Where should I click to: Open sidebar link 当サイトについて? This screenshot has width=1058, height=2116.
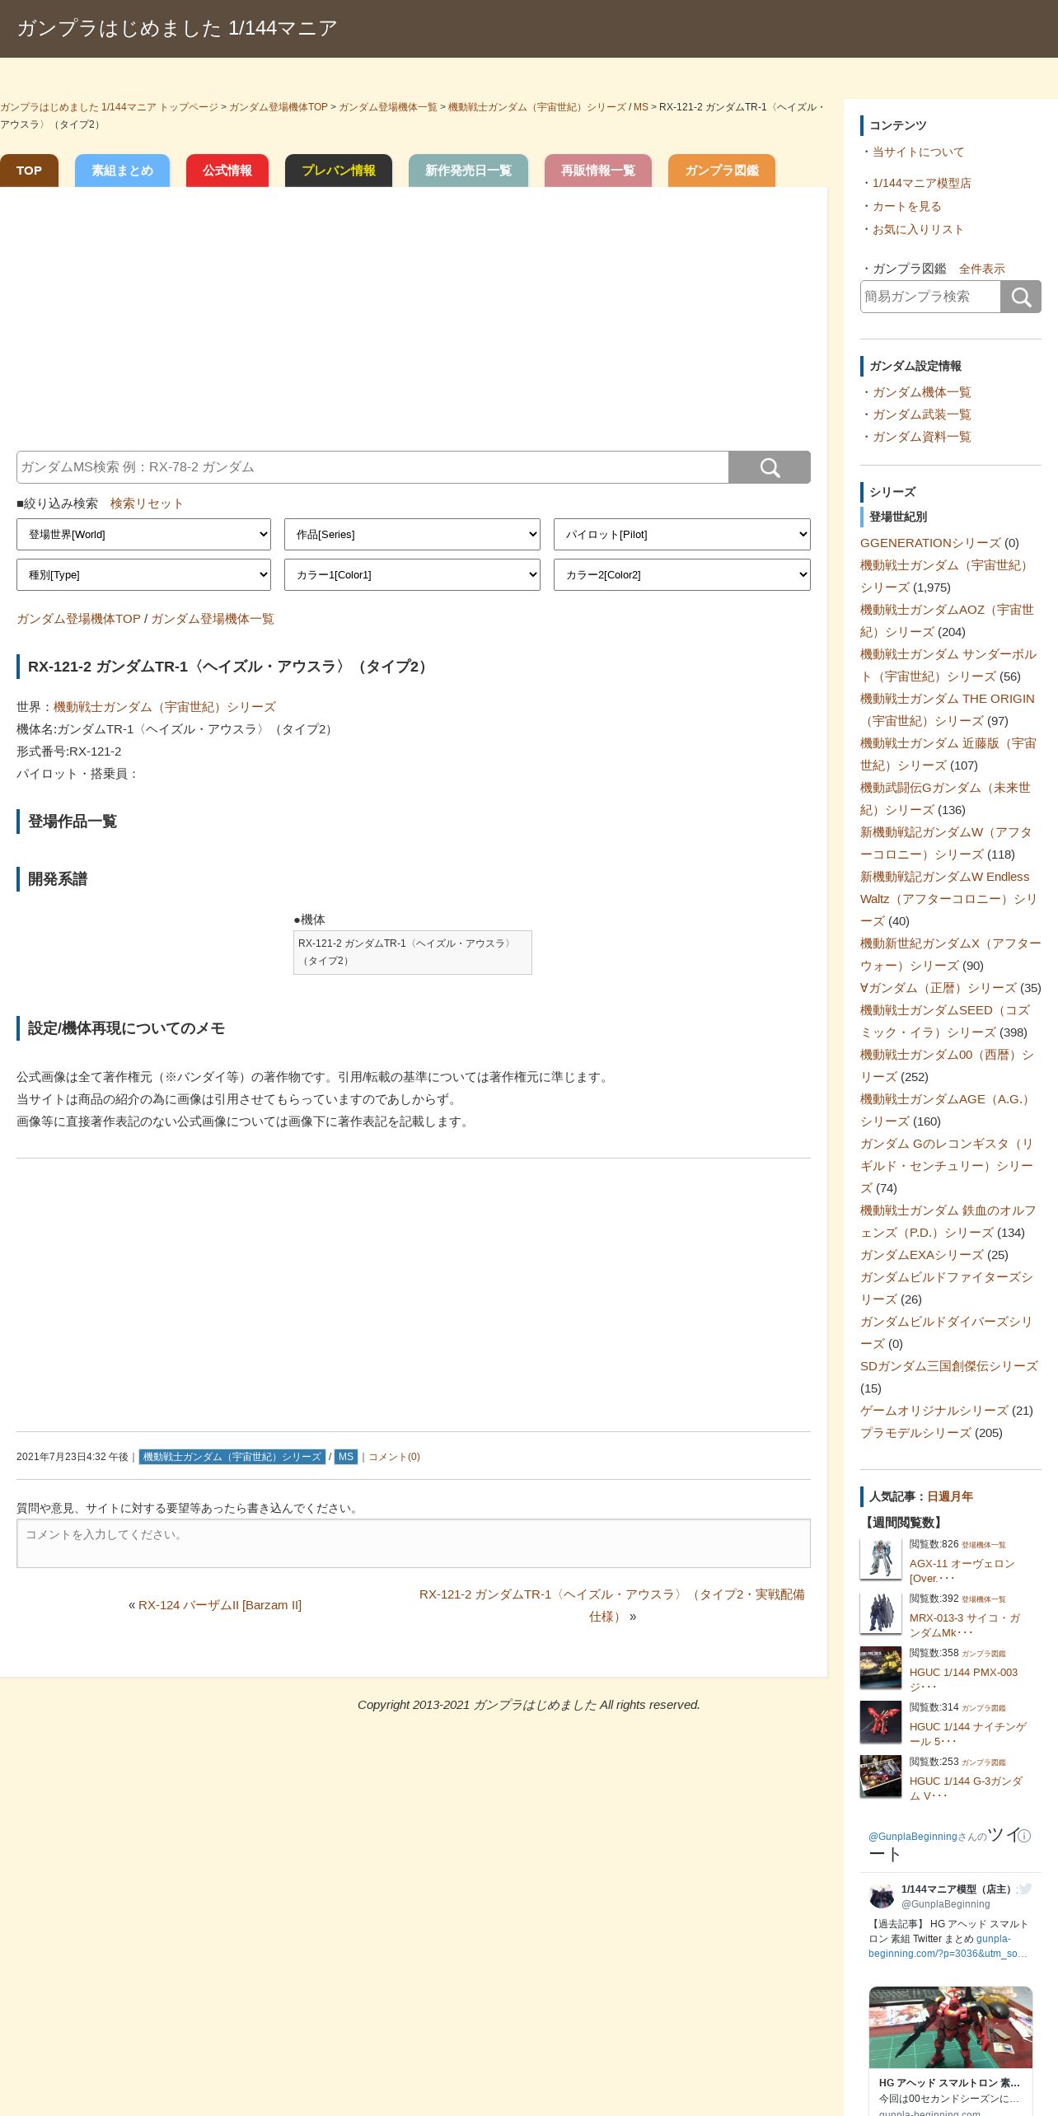[918, 152]
